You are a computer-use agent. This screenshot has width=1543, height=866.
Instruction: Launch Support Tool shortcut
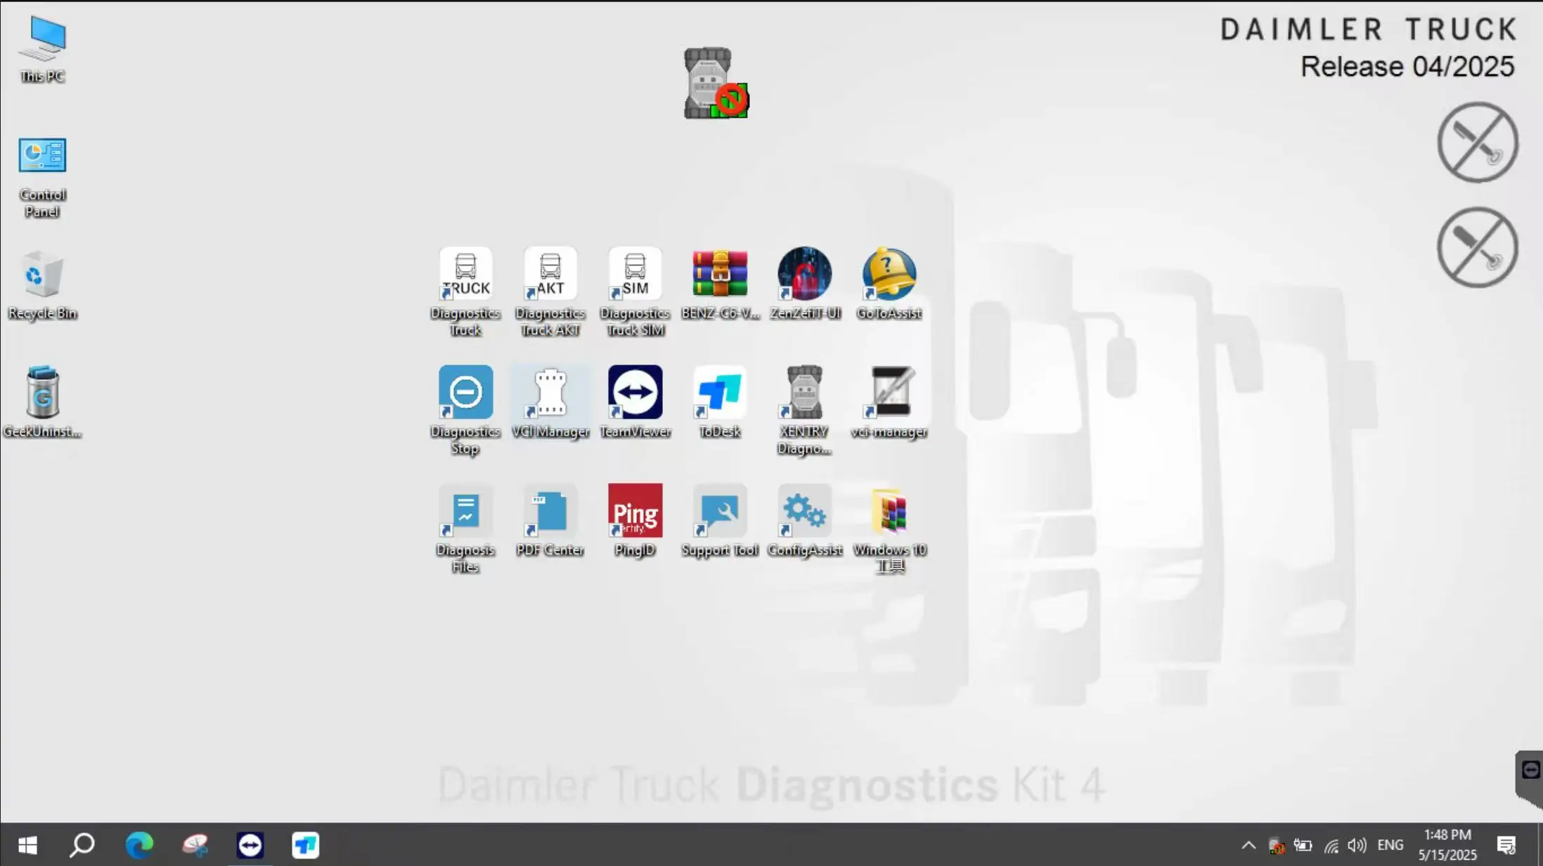click(720, 521)
